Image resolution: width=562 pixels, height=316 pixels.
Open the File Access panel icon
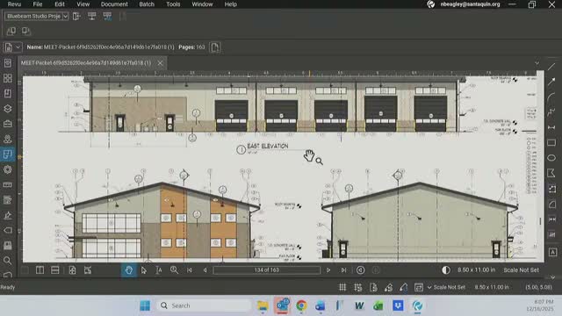[8, 63]
